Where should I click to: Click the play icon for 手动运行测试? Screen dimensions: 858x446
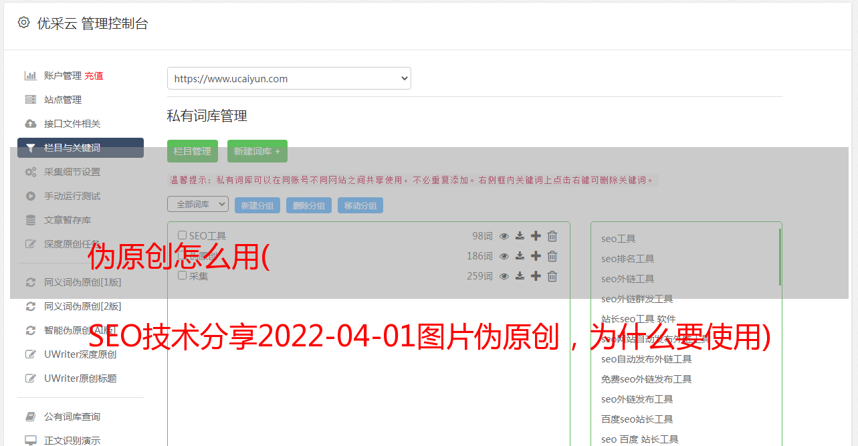click(x=30, y=196)
